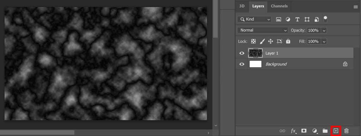Open the fx layer style menu
Viewport: 361px width, 136px height.
click(x=294, y=131)
